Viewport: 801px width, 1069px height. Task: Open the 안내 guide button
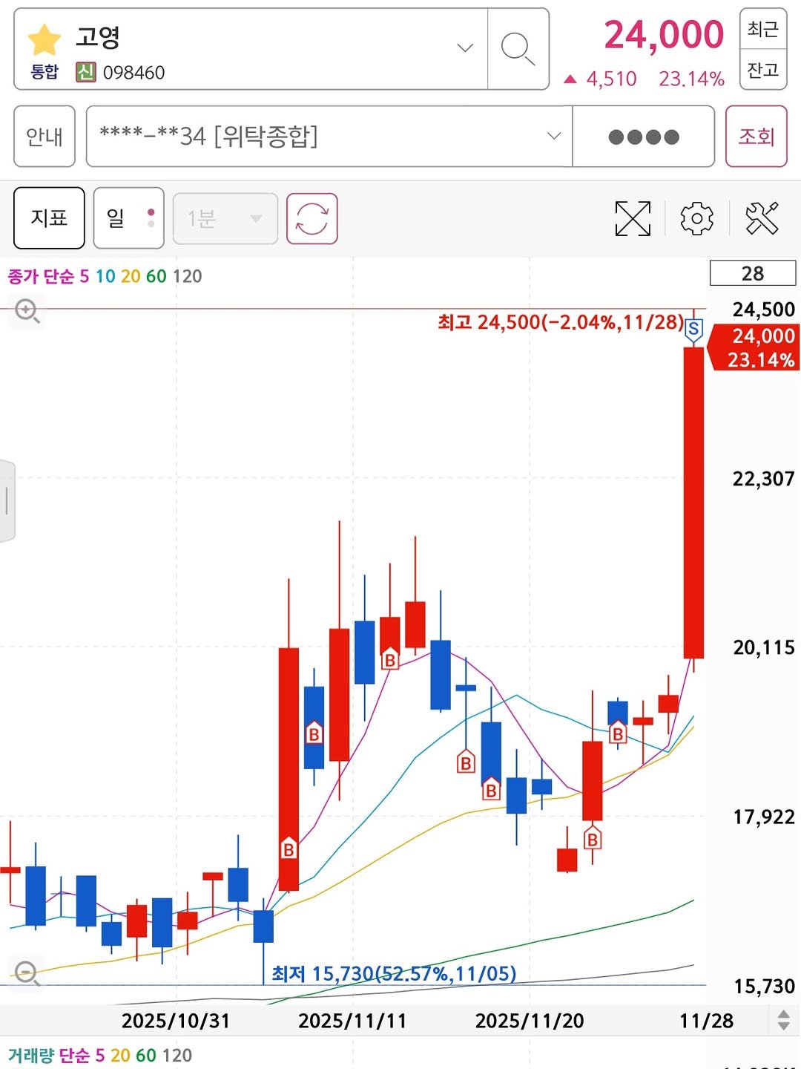point(44,136)
